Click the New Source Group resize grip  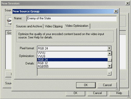(117, 89)
